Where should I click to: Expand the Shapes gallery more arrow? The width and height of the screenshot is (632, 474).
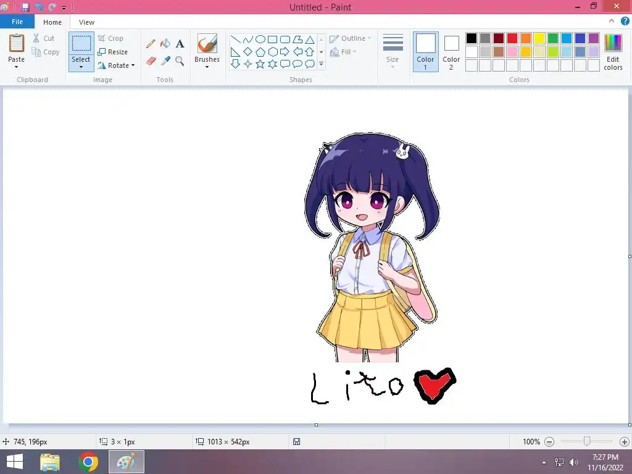point(321,64)
